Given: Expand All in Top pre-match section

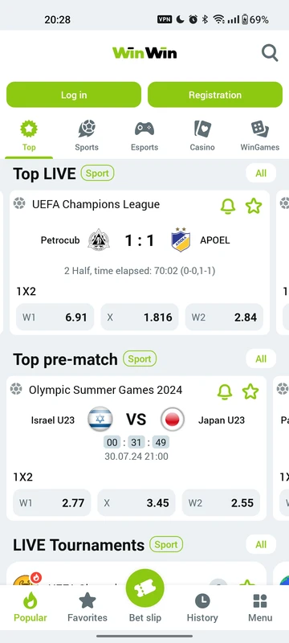Looking at the screenshot, I should (x=261, y=358).
